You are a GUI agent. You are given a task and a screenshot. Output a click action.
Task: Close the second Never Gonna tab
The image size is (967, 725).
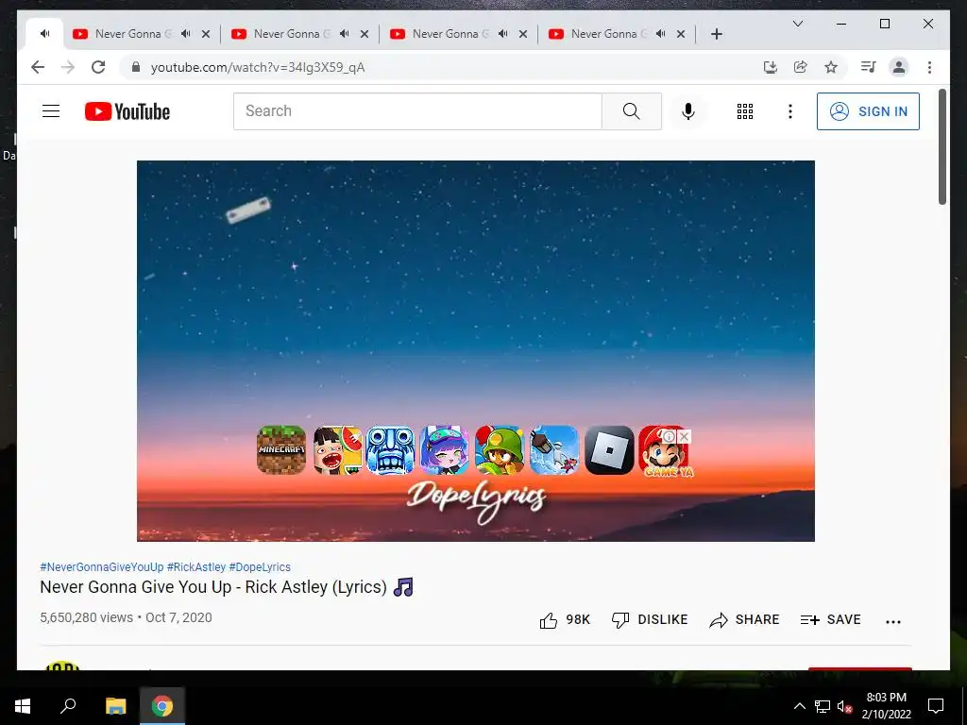[206, 34]
